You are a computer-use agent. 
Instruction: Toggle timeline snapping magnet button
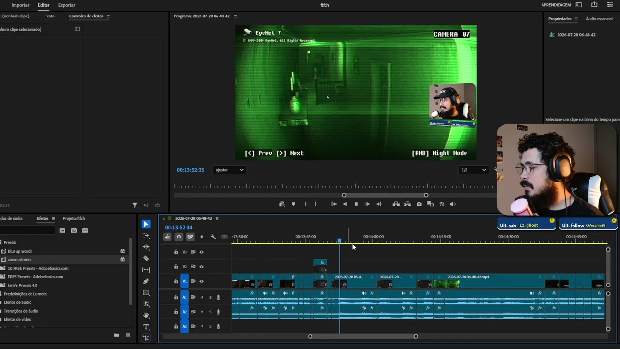pos(179,237)
